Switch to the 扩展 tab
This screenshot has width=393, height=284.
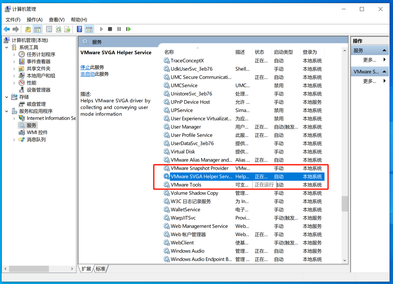[x=86, y=269]
